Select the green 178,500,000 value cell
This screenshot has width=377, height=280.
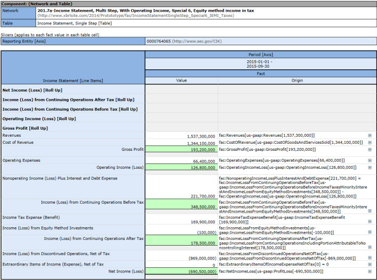[181, 240]
